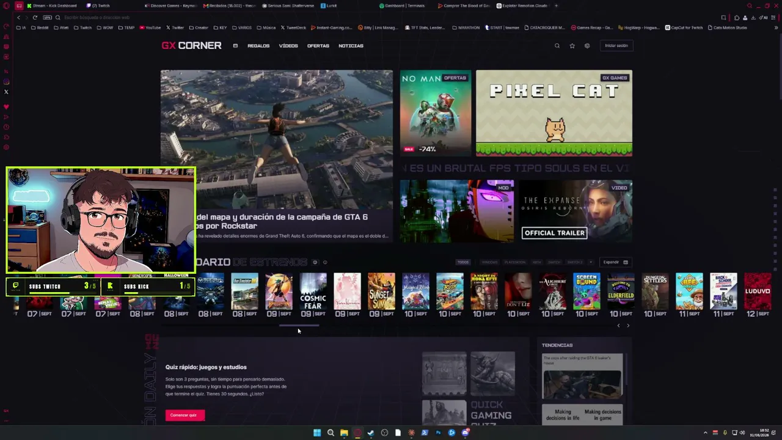Filter release calendar by Xbox
This screenshot has width=782, height=440.
tap(536, 262)
